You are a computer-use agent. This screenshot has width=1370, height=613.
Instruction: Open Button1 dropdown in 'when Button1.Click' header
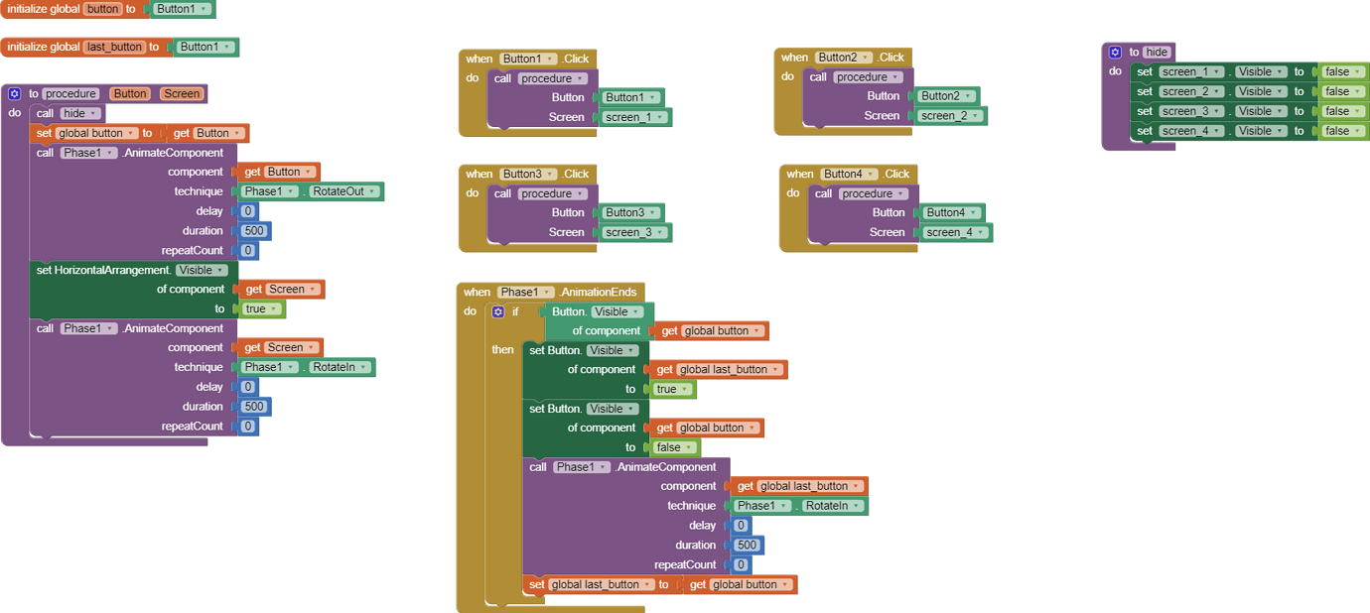527,59
